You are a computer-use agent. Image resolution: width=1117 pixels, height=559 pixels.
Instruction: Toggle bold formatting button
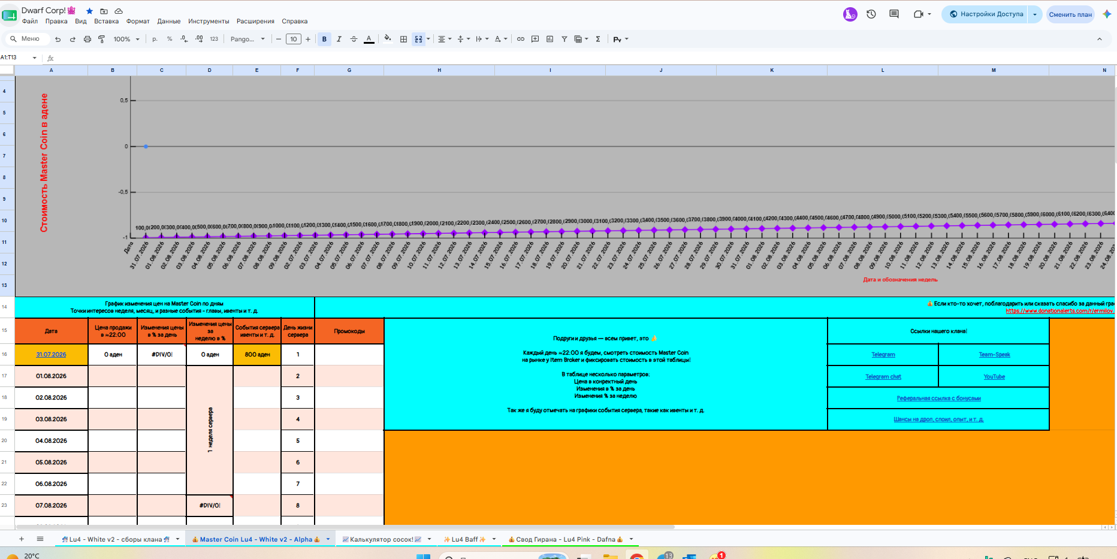point(324,39)
